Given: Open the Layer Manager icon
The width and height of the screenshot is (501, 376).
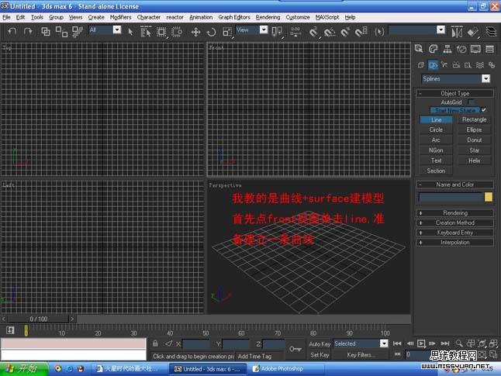Looking at the screenshot, I should [x=491, y=32].
